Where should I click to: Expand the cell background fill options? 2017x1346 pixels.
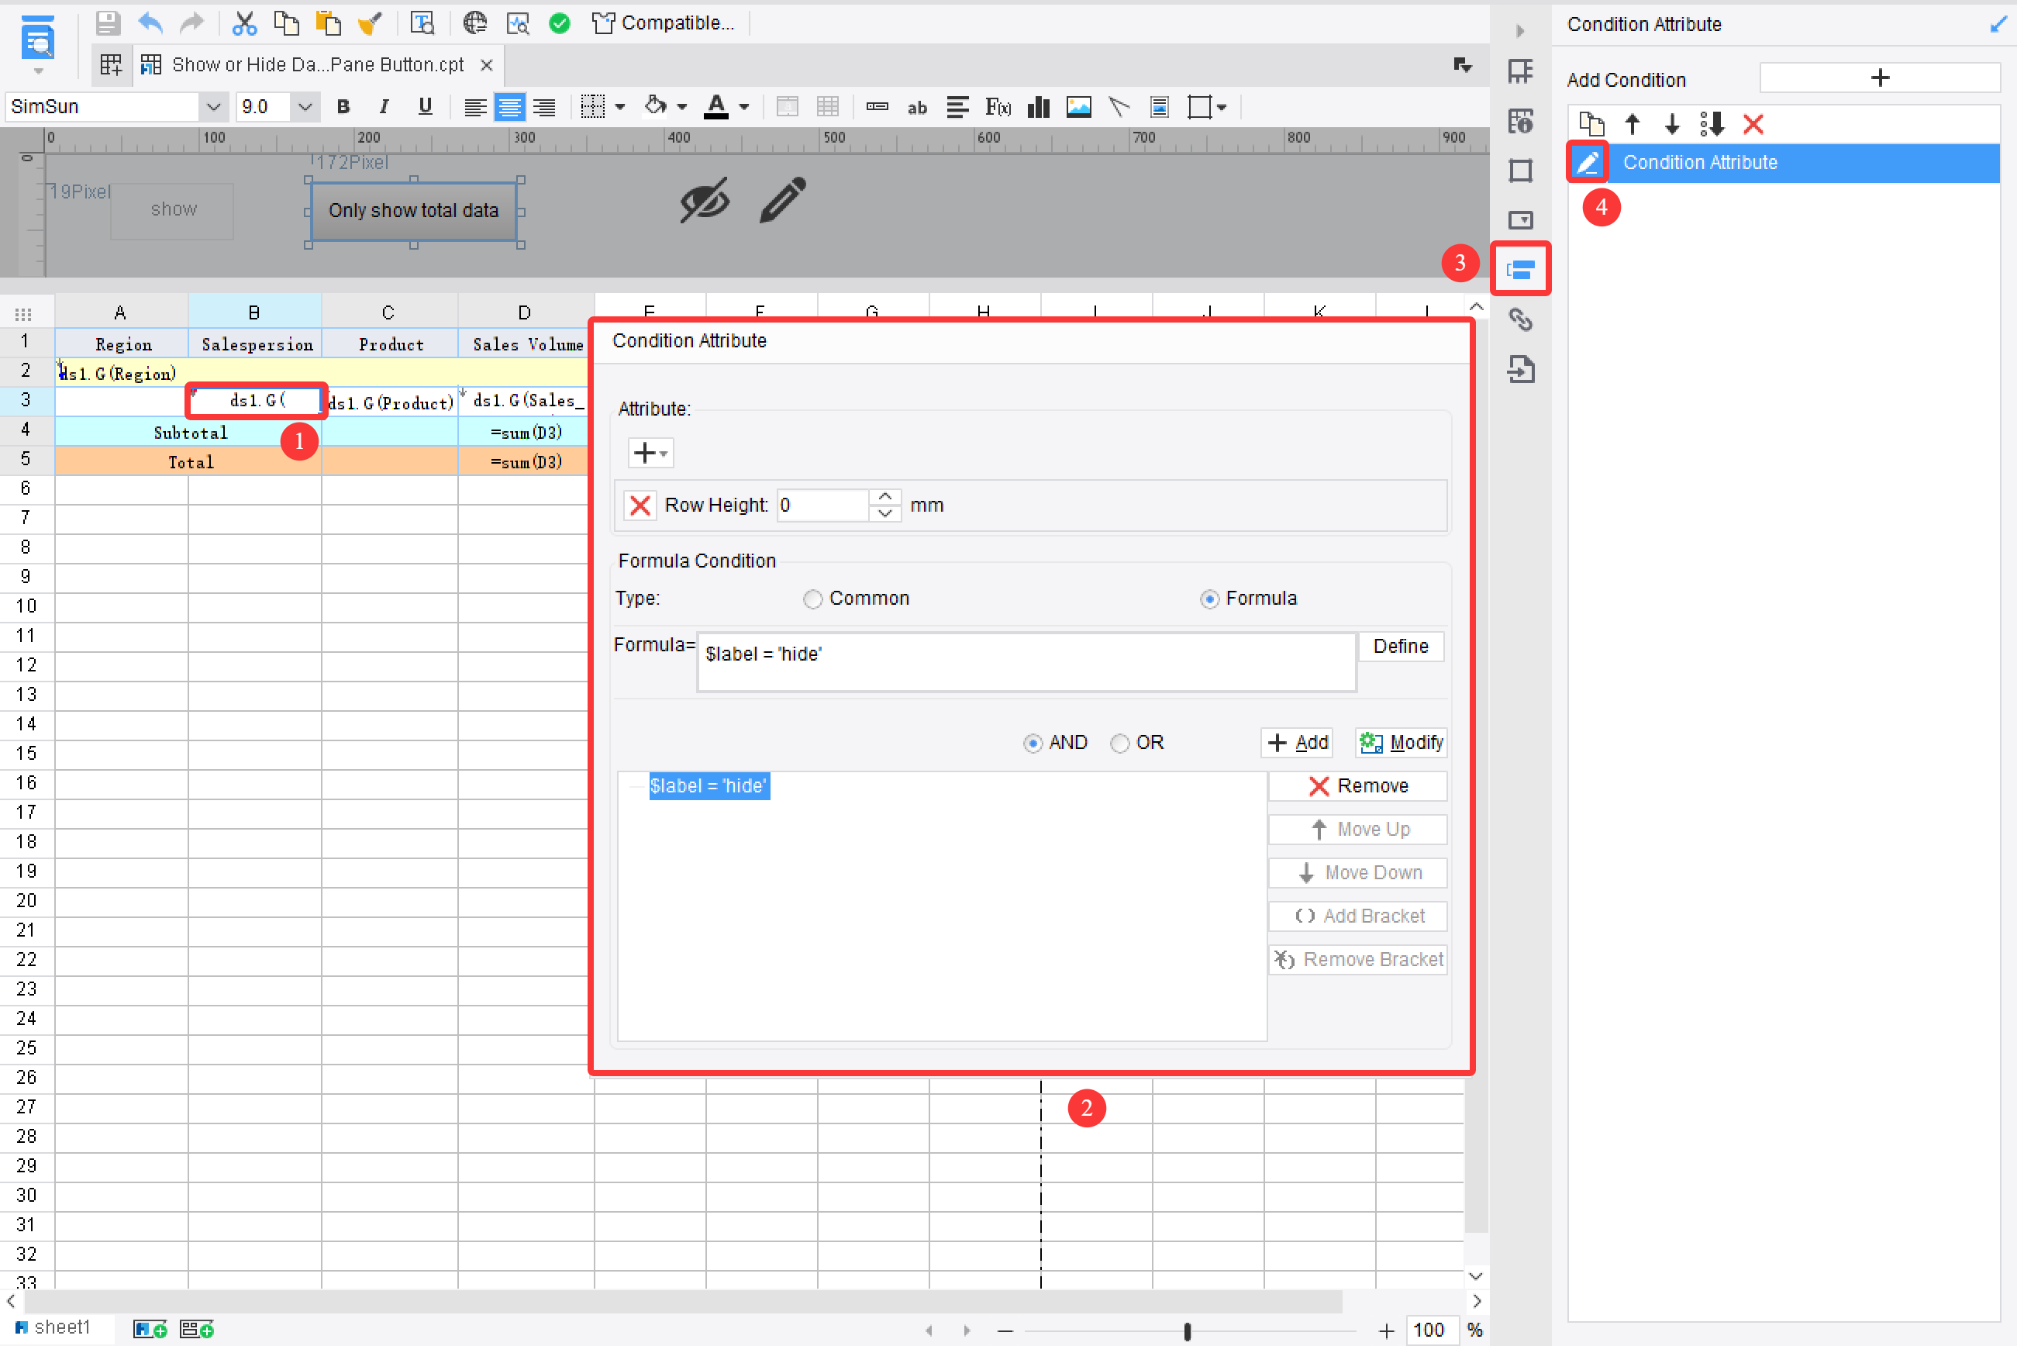[x=682, y=106]
